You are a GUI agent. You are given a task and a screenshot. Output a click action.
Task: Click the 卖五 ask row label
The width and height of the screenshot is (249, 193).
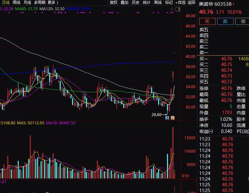tap(204, 30)
